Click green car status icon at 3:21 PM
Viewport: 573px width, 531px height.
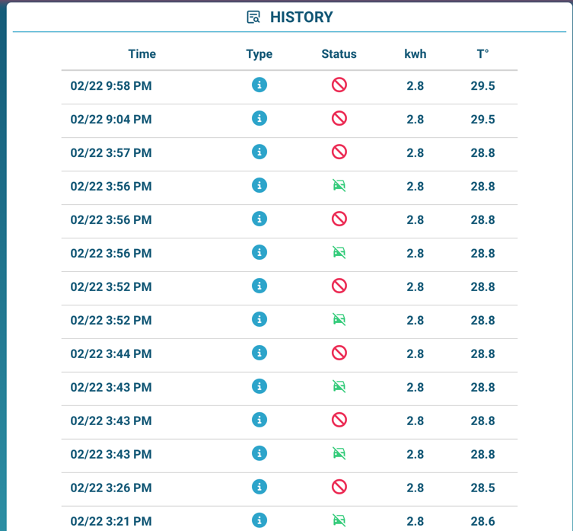click(x=339, y=520)
